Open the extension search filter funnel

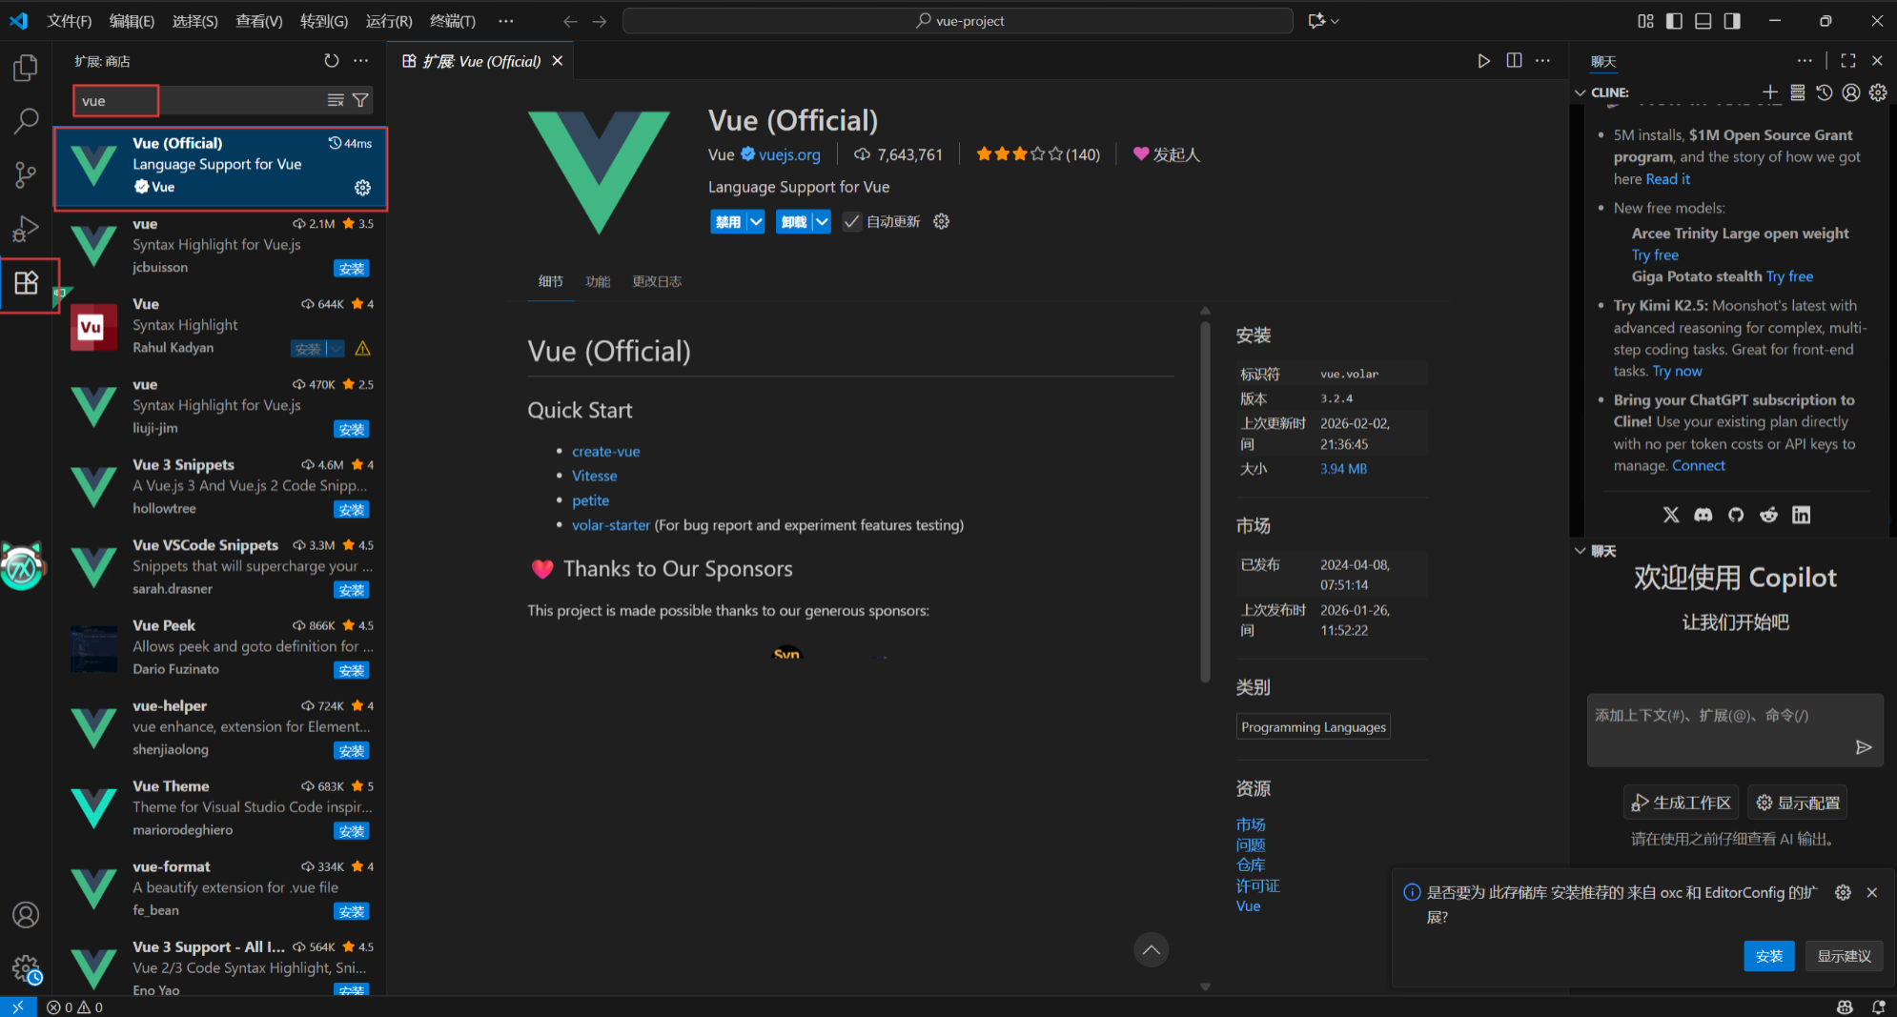pyautogui.click(x=360, y=100)
